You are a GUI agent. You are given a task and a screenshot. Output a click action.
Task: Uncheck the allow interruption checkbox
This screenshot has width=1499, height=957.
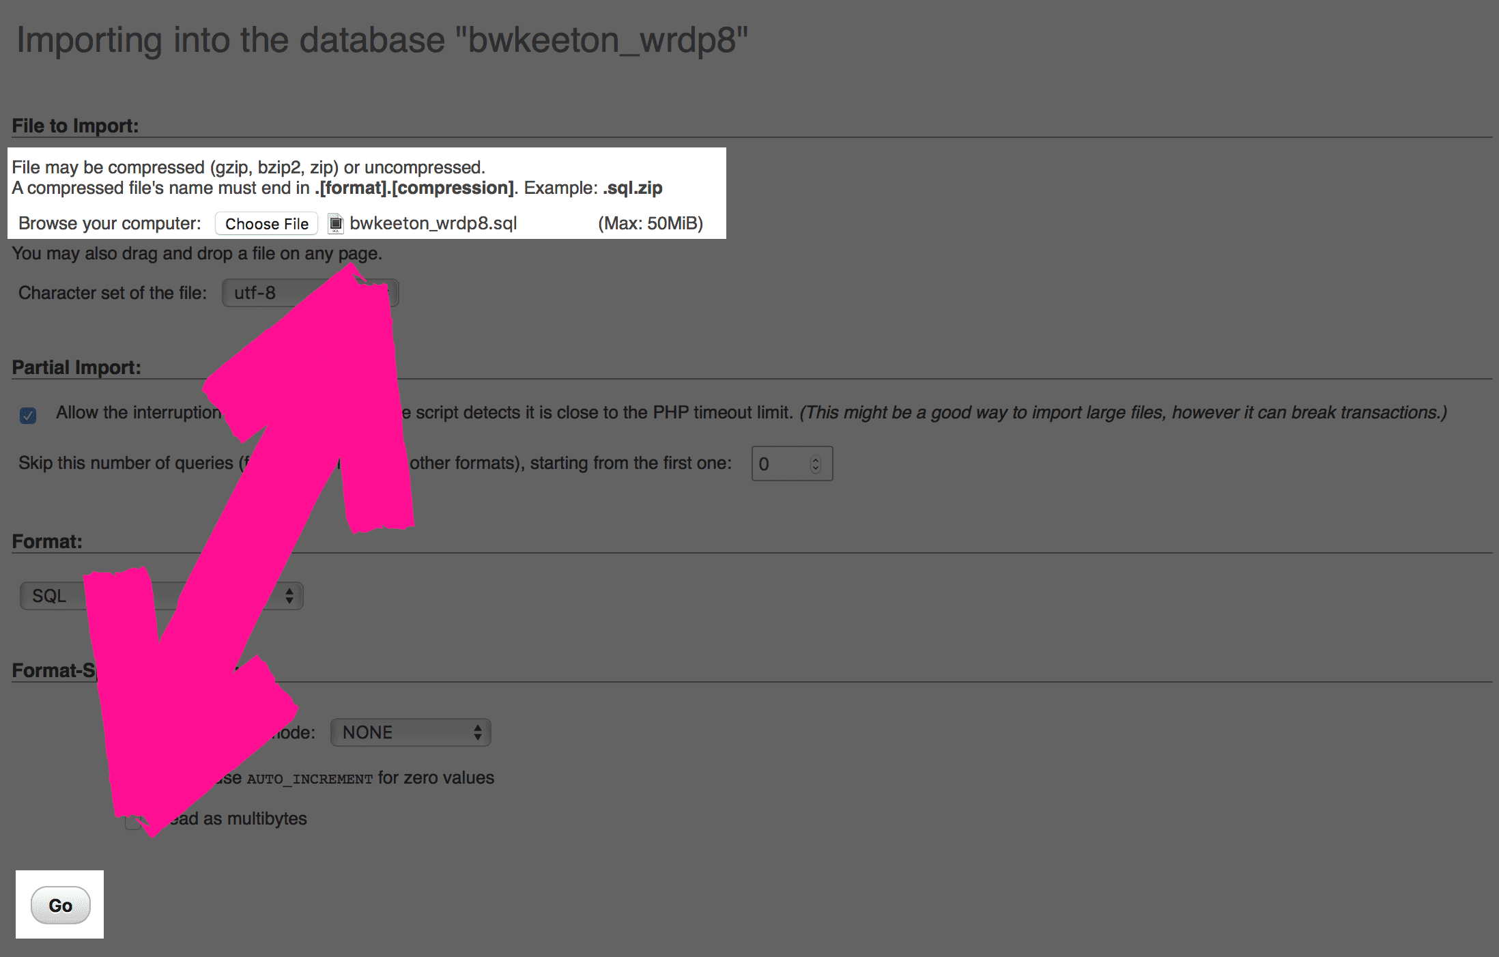27,414
